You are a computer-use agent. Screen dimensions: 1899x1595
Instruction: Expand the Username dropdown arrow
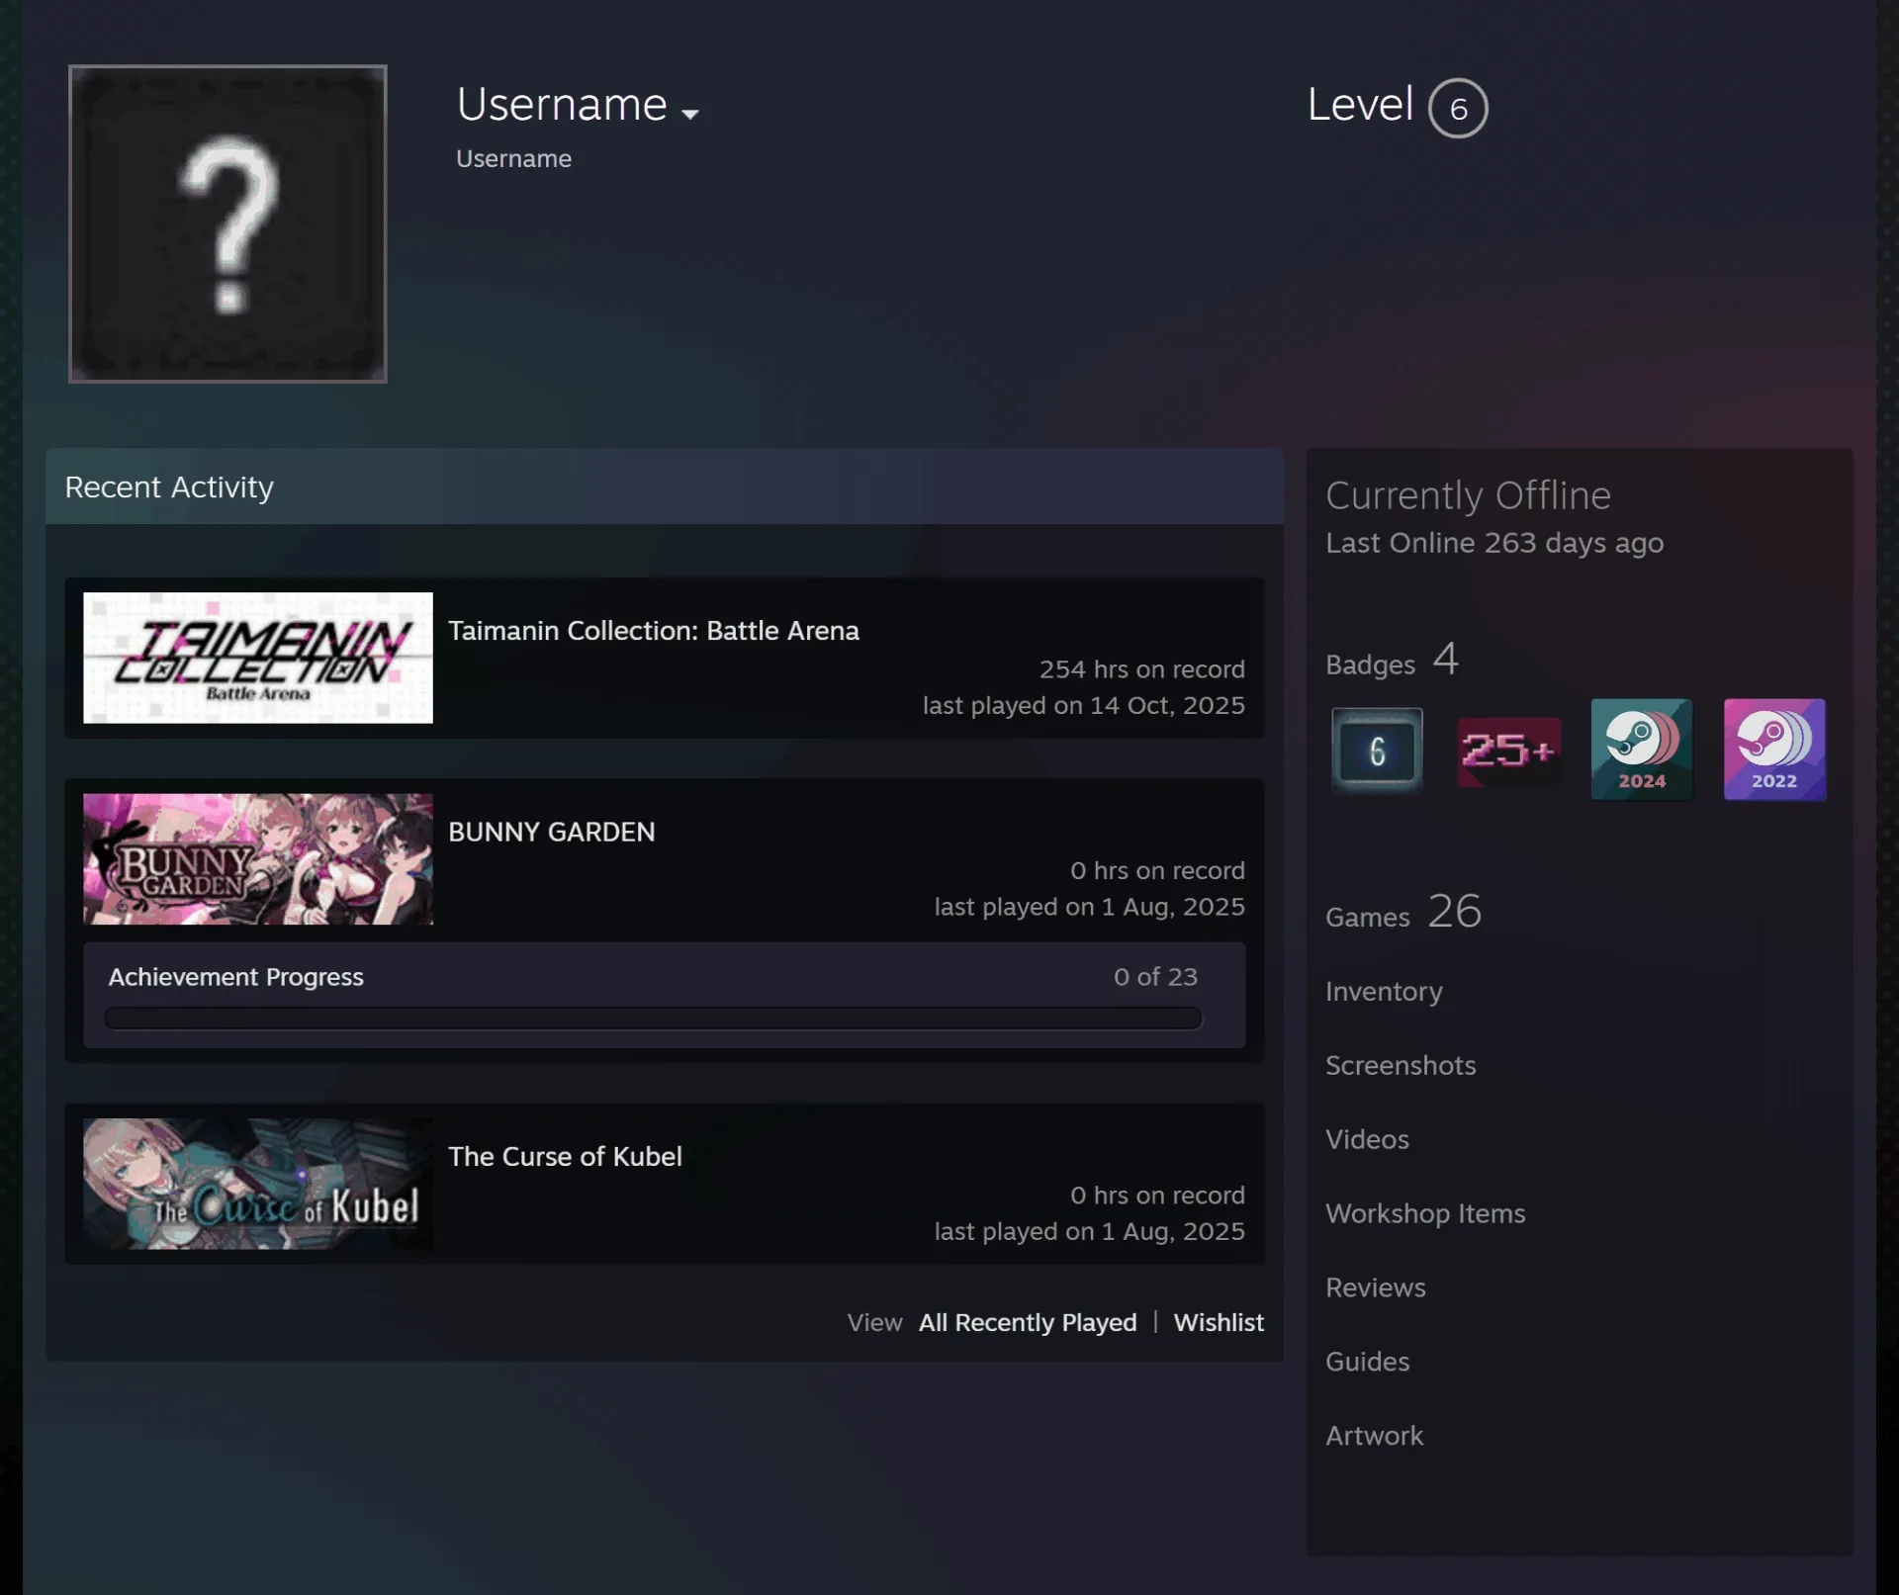690,114
